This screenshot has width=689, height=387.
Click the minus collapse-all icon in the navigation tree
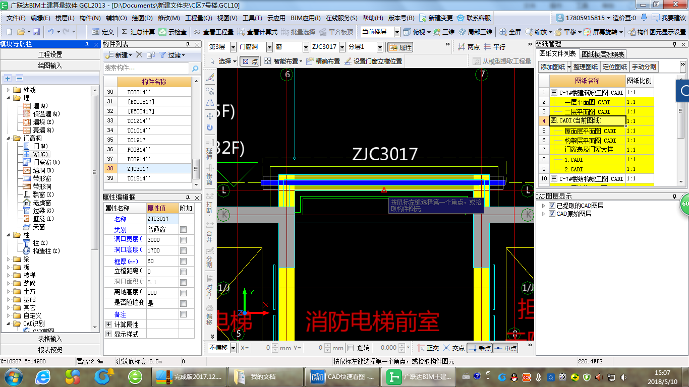19,78
